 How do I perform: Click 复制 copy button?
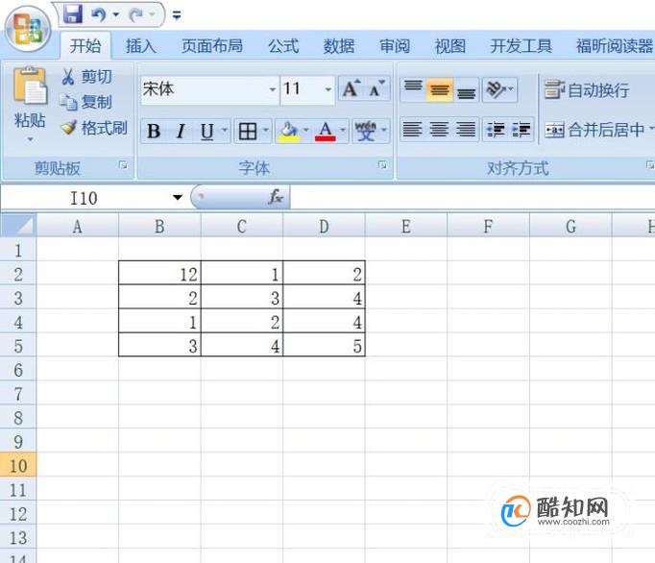click(x=86, y=102)
